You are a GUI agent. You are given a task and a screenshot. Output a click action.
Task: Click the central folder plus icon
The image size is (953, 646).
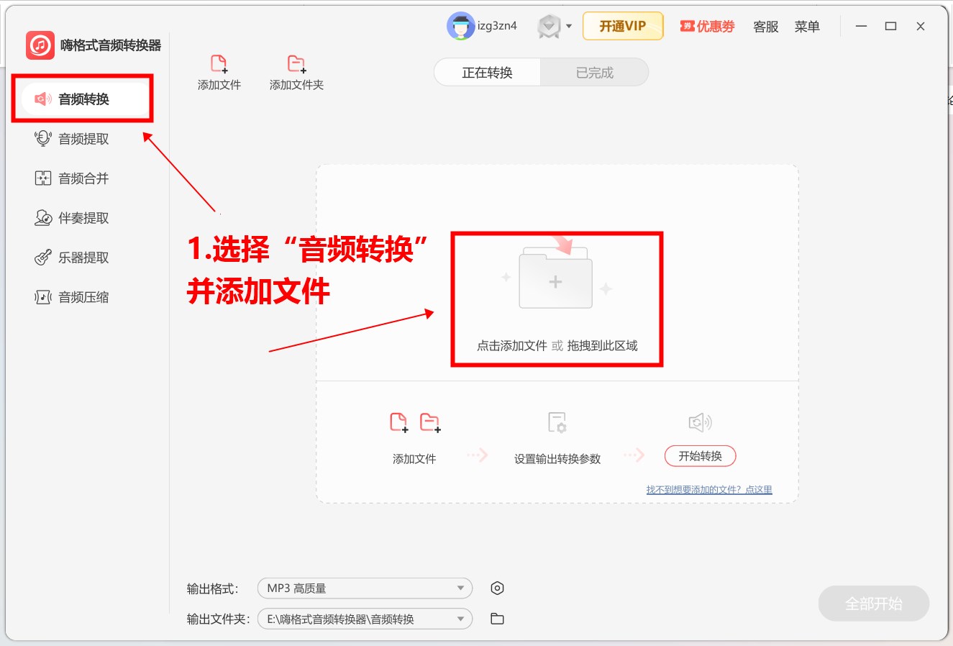coord(556,277)
